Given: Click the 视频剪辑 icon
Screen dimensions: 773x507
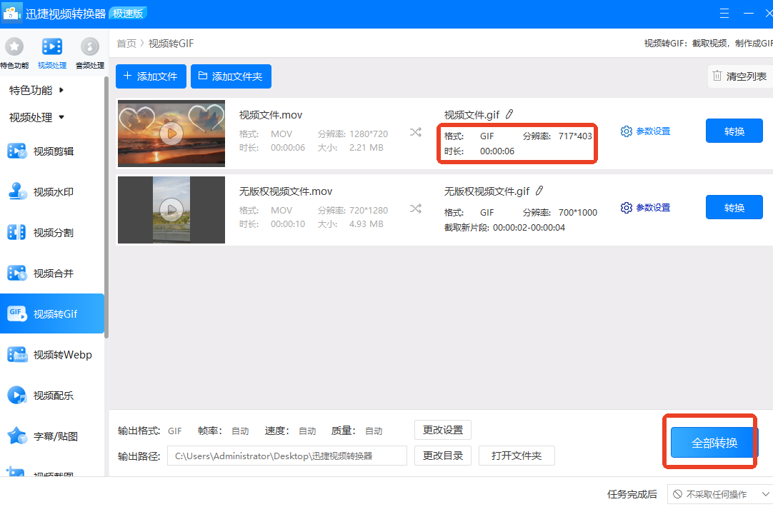Looking at the screenshot, I should [x=16, y=151].
